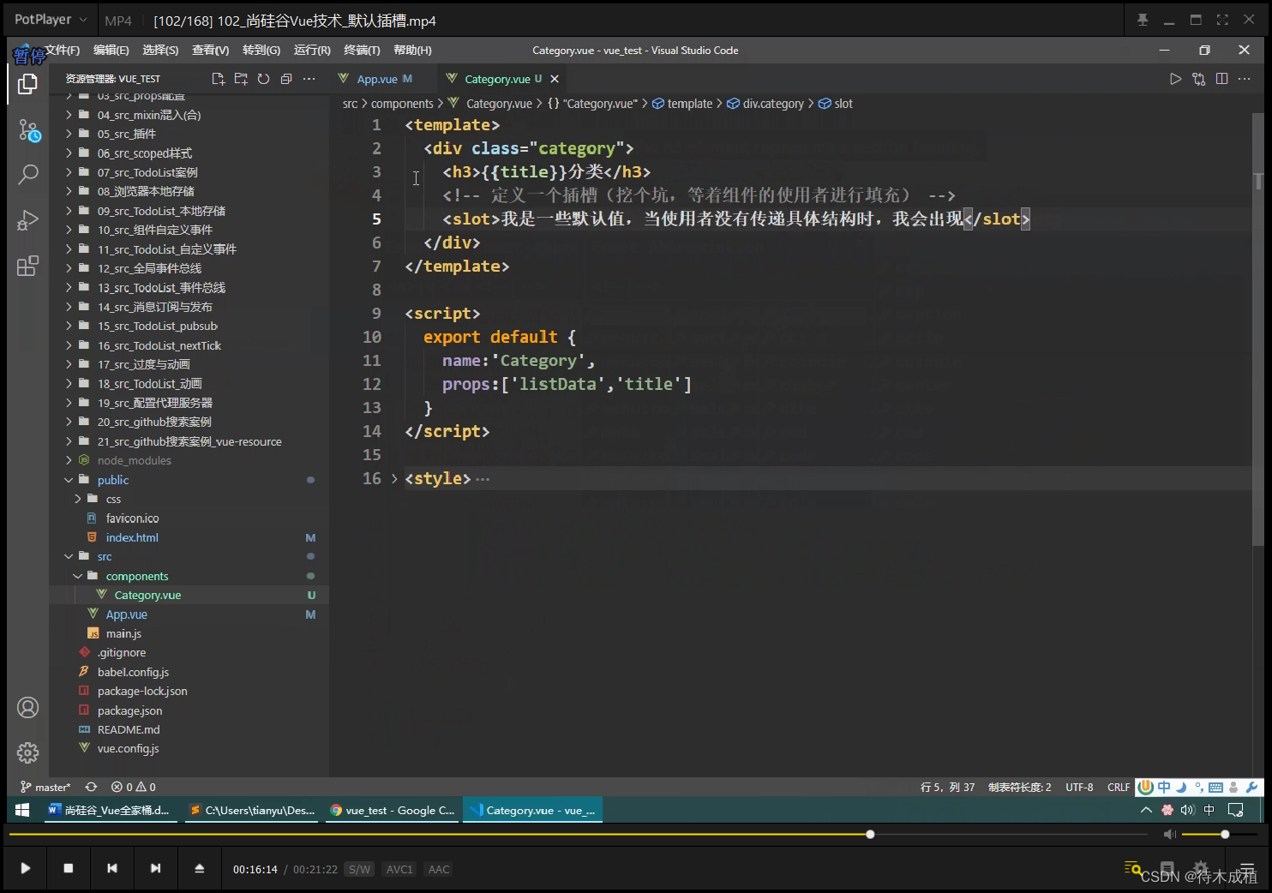Switch to the App.vue editor tab

click(376, 79)
